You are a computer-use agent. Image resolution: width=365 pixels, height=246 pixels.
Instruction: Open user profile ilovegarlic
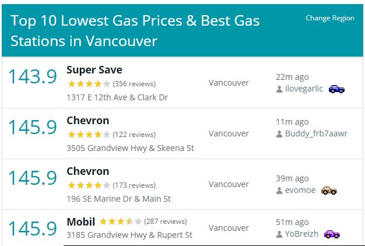click(x=304, y=89)
